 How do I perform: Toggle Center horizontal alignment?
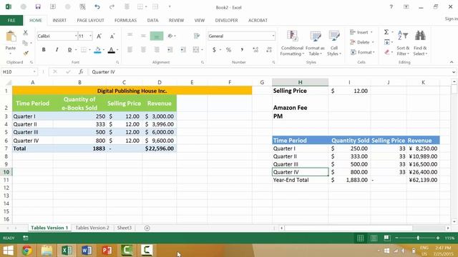(143, 50)
